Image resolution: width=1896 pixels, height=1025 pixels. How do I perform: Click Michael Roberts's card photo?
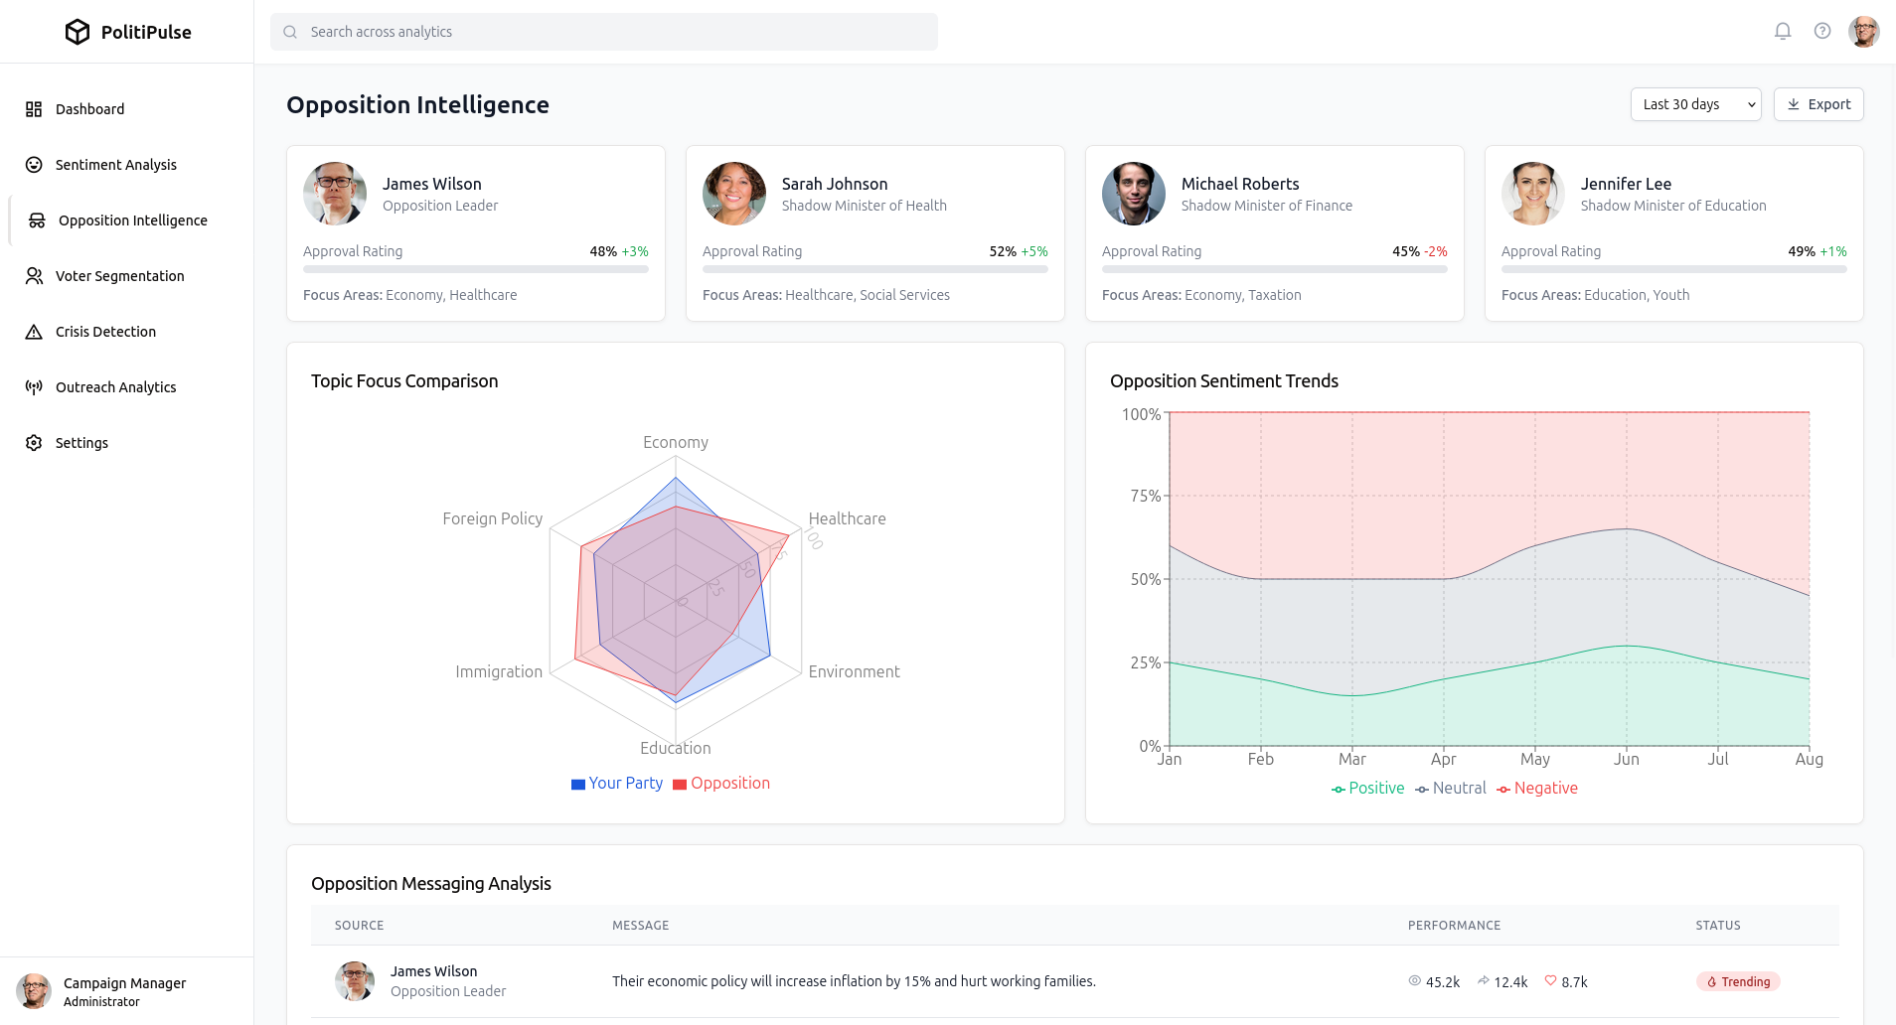coord(1134,194)
